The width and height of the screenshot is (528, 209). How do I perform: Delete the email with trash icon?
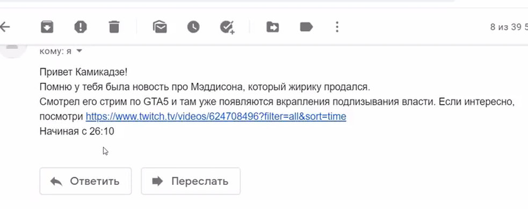click(x=114, y=27)
